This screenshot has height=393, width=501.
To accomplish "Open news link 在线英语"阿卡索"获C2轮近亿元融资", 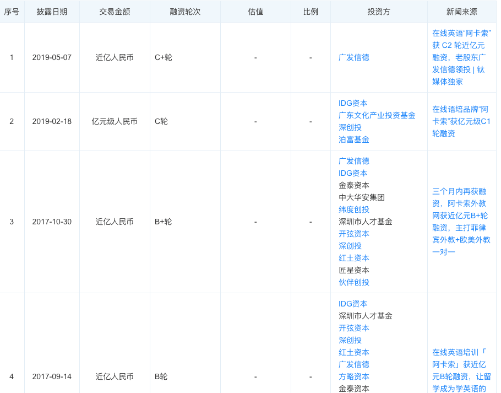I will click(x=461, y=57).
